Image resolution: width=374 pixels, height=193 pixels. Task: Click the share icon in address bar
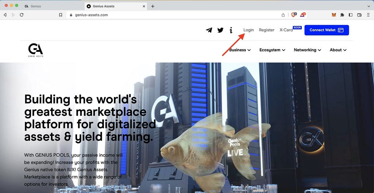click(283, 15)
